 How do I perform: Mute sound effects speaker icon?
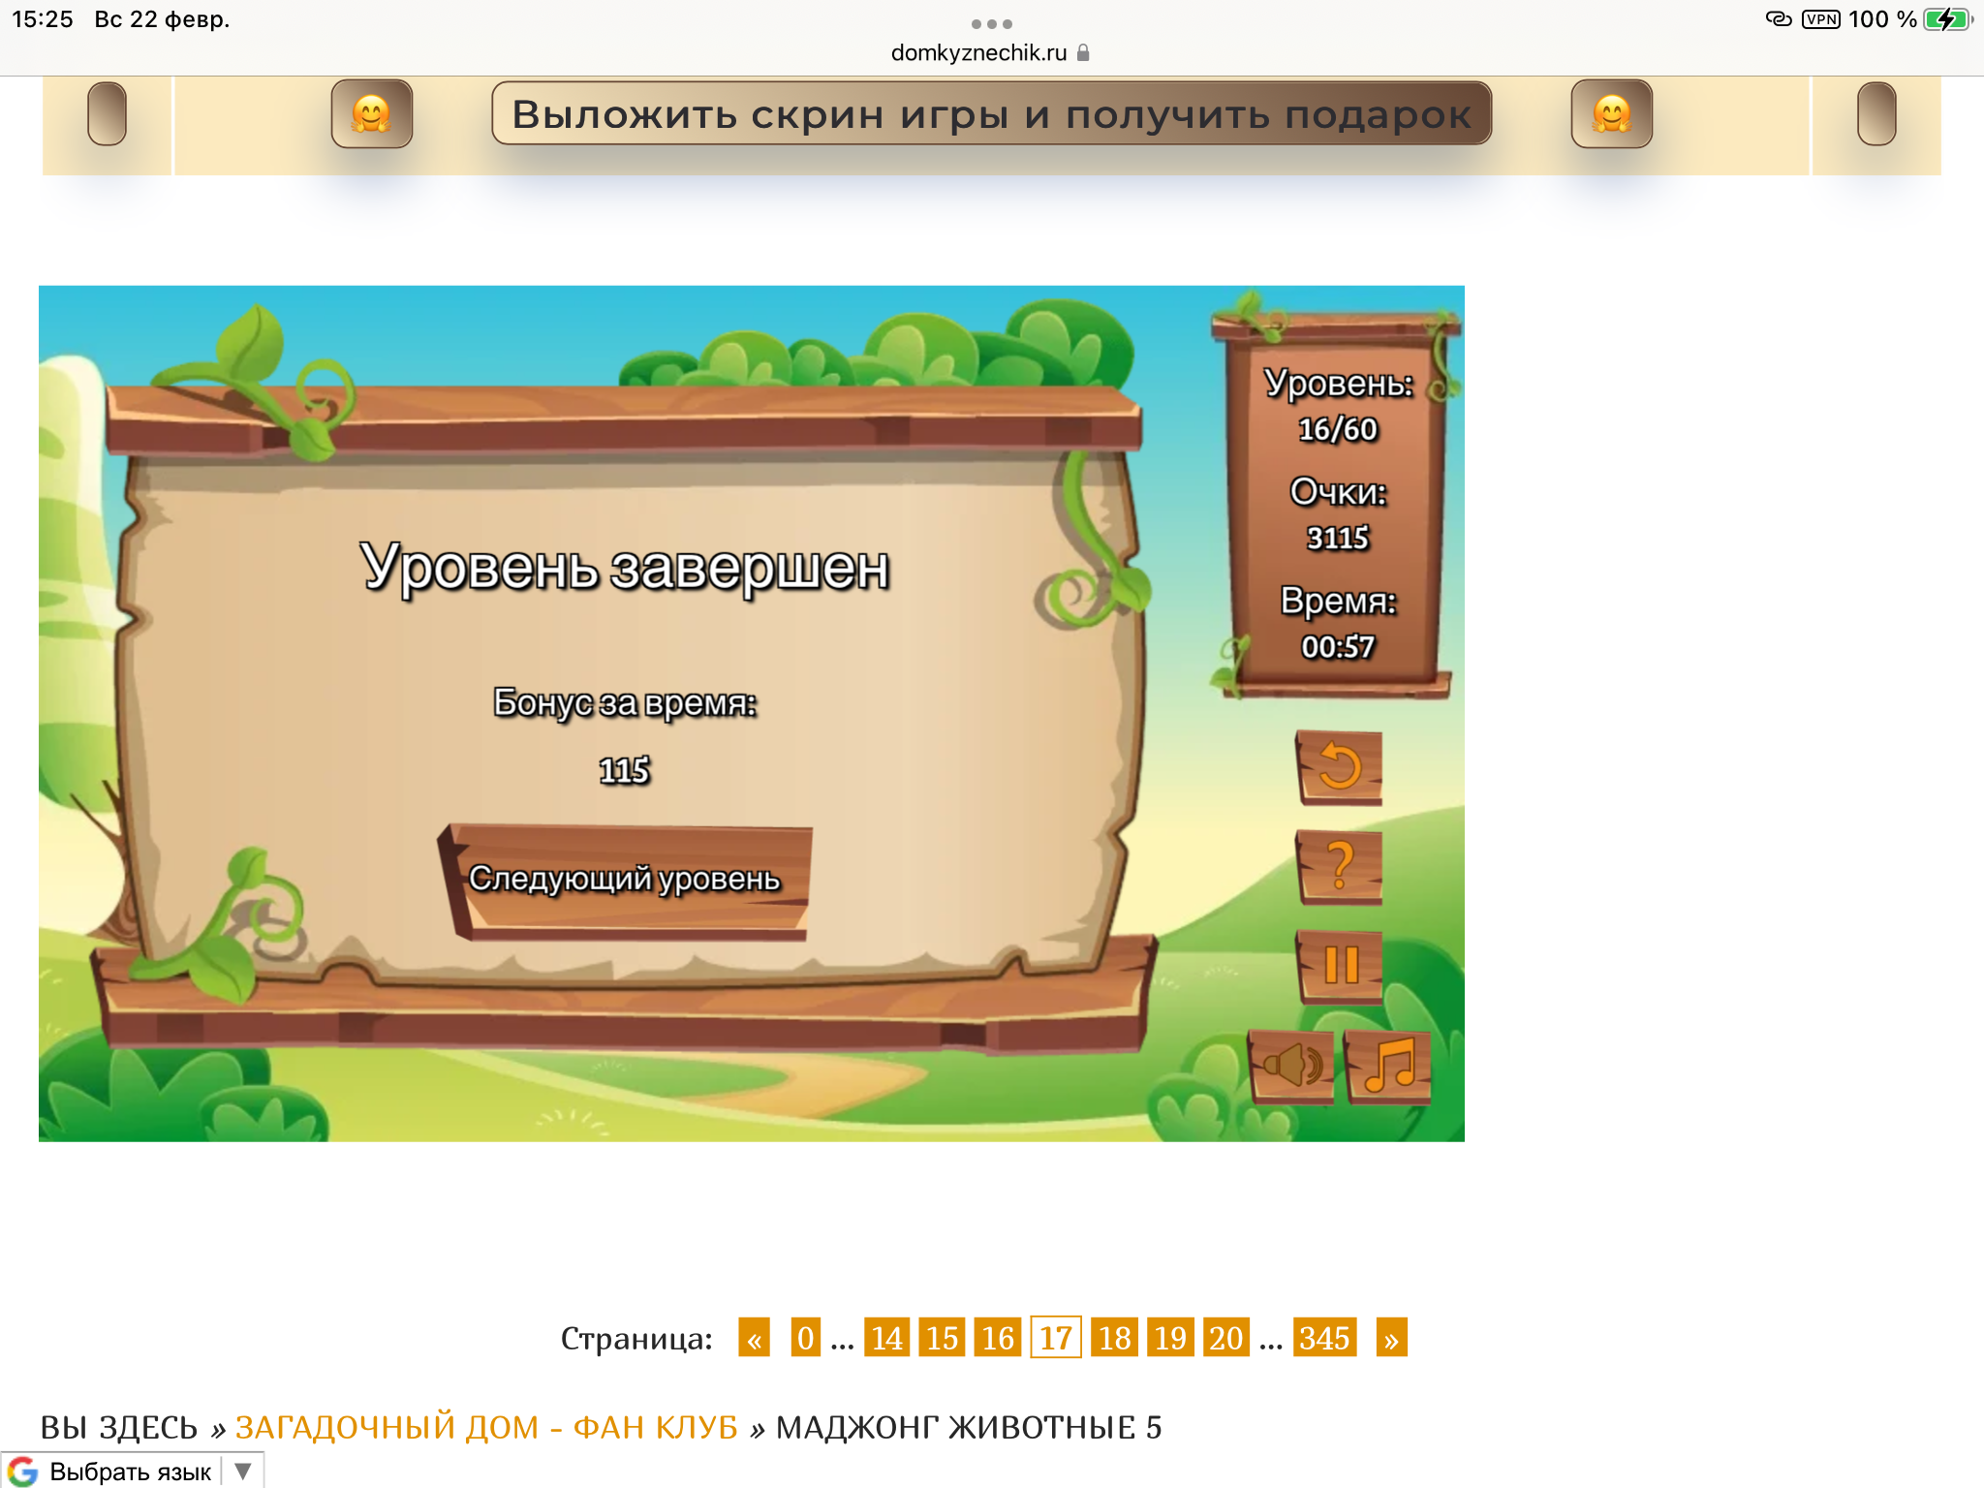pos(1291,1067)
